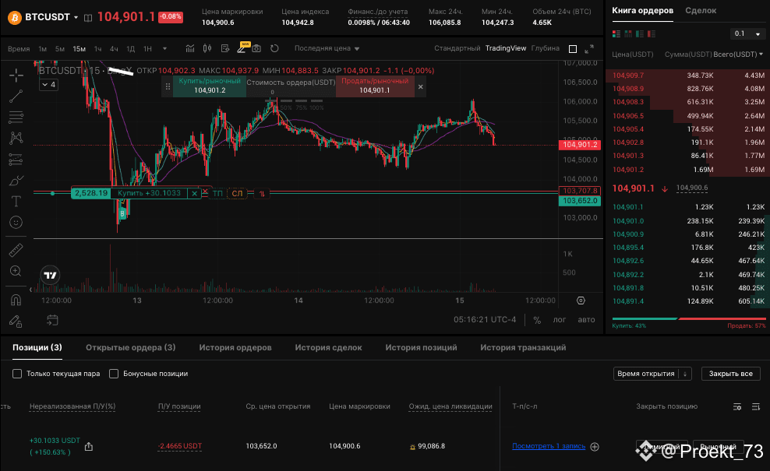
Task: Select the pattern drawing tool
Action: 16,138
